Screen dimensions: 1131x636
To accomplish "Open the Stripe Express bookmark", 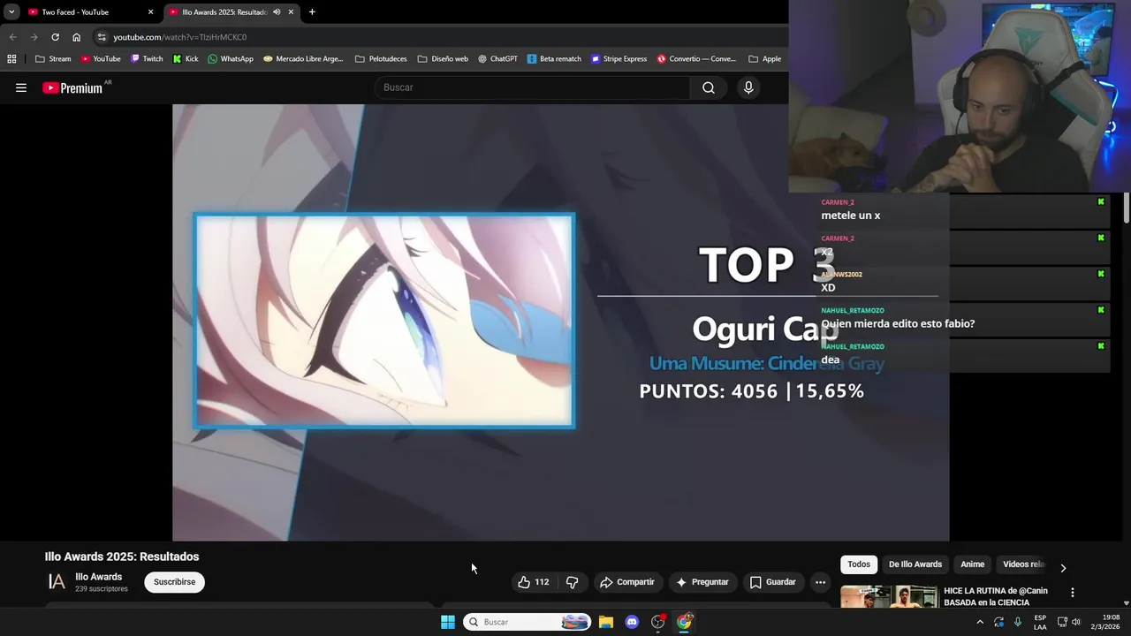I will (619, 59).
